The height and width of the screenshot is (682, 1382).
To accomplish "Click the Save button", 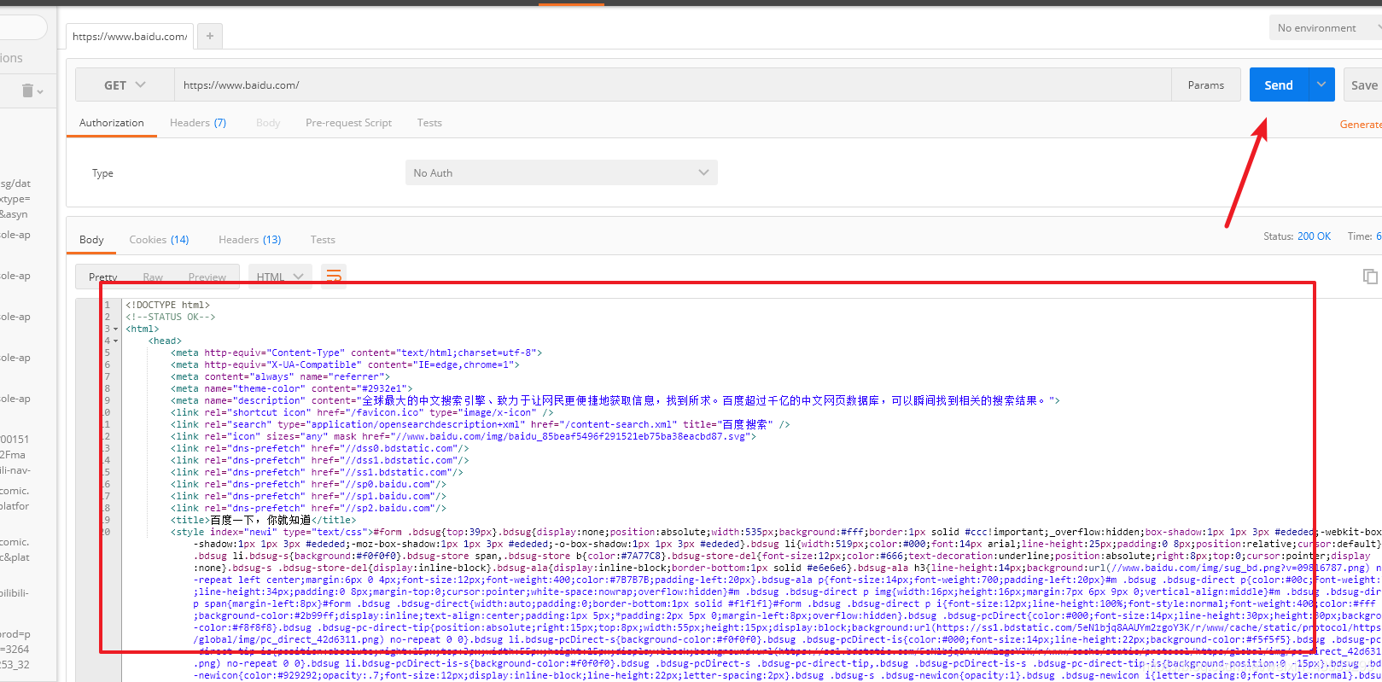I will point(1363,85).
